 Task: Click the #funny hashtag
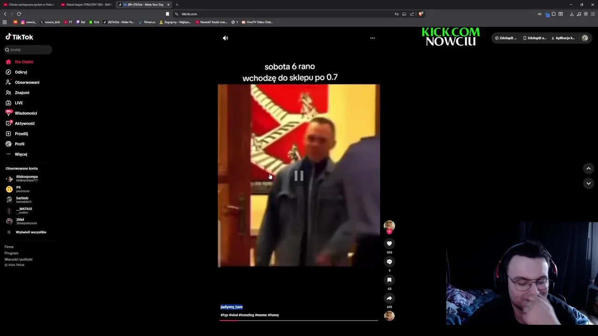[273, 315]
